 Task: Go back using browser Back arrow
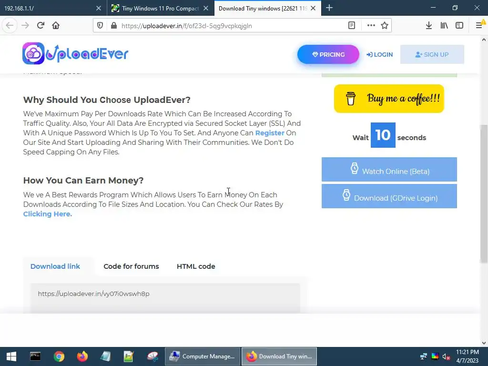pos(10,26)
